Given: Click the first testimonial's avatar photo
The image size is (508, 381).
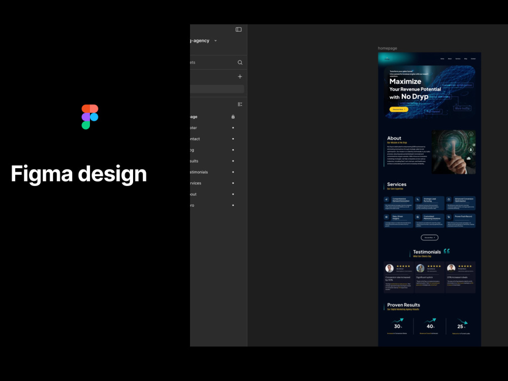Looking at the screenshot, I should (x=390, y=268).
